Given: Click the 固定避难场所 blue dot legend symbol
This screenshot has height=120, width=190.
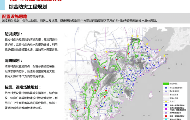Looking at the screenshot, I should coord(166,91).
